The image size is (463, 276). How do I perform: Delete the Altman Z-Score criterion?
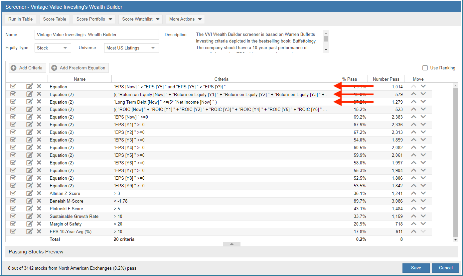(x=39, y=193)
